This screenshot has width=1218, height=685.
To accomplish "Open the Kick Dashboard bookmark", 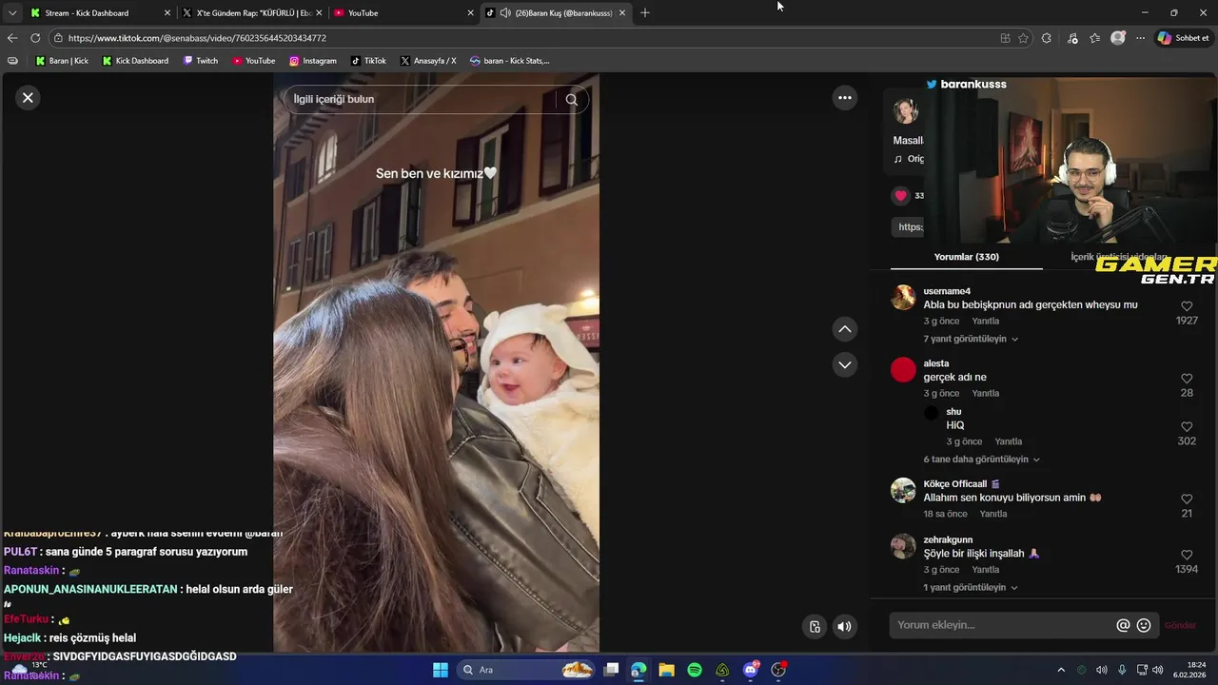I will 134,61.
